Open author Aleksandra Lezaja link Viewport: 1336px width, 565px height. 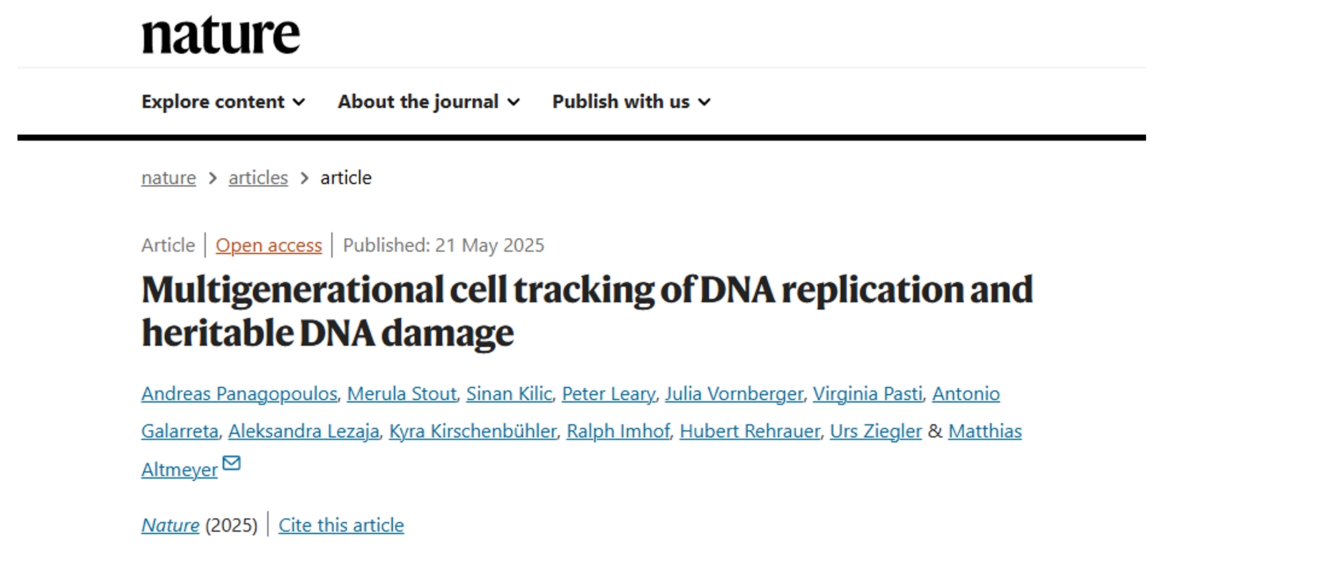[304, 432]
